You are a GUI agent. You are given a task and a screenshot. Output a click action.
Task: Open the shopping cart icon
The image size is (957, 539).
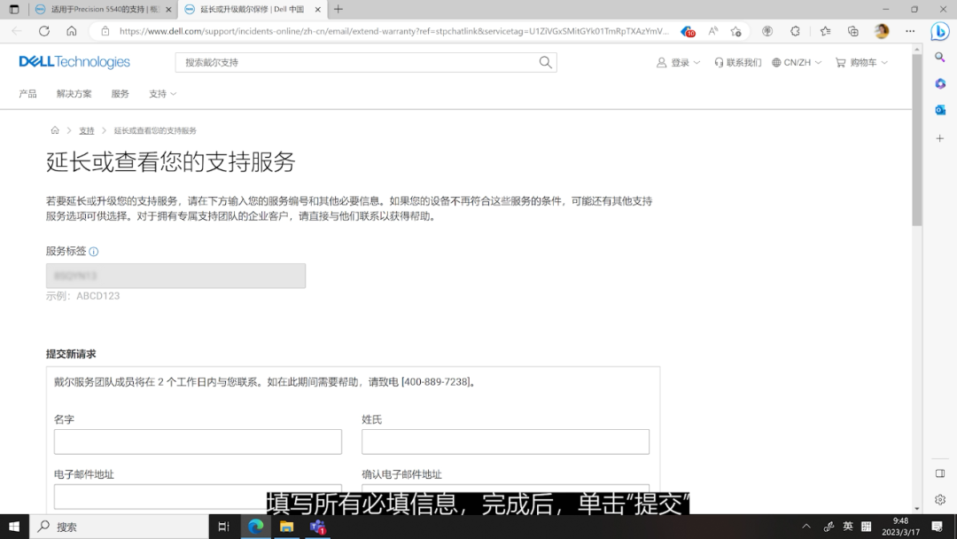click(839, 62)
